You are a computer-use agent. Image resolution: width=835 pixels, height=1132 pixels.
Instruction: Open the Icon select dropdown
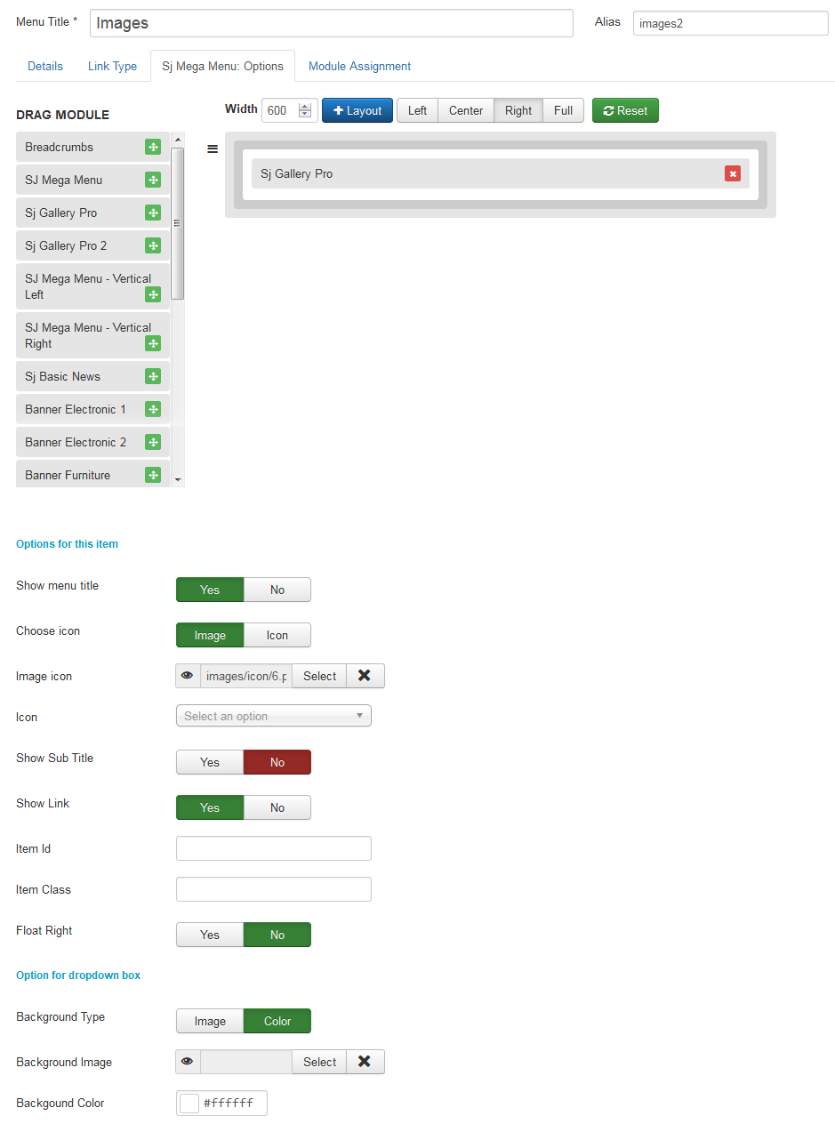click(x=273, y=716)
